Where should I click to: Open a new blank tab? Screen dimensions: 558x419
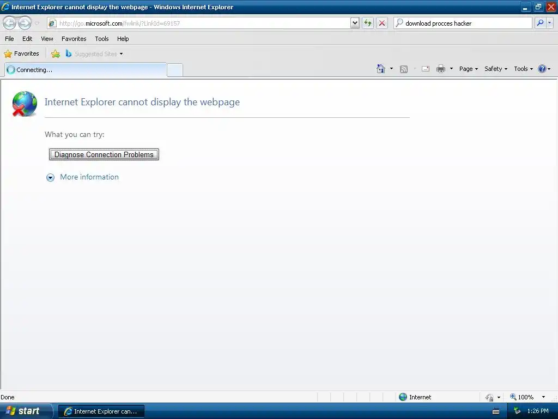(x=175, y=70)
